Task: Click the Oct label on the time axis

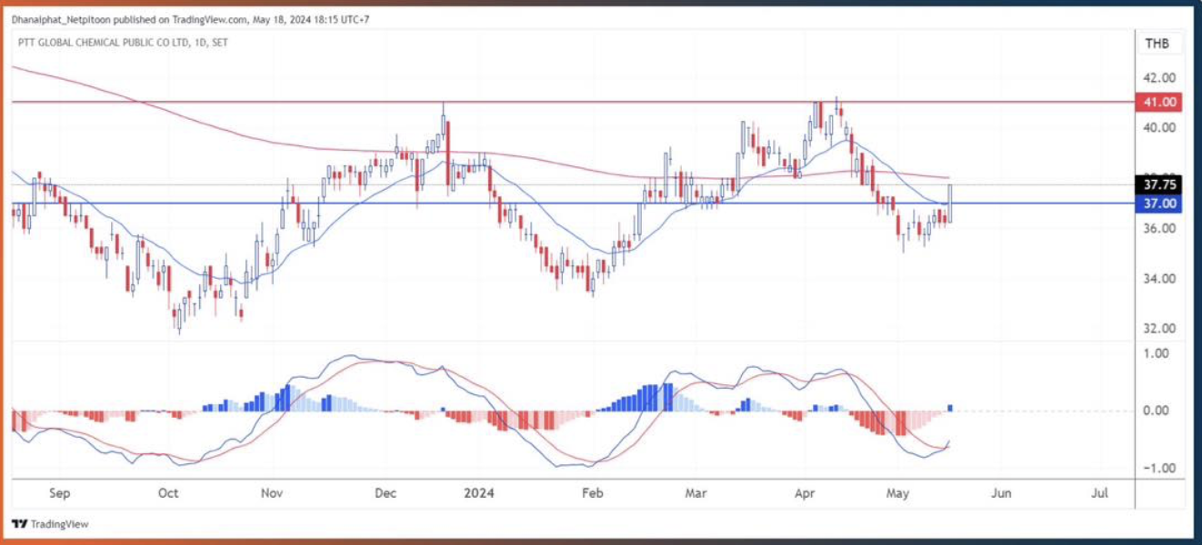Action: click(168, 494)
